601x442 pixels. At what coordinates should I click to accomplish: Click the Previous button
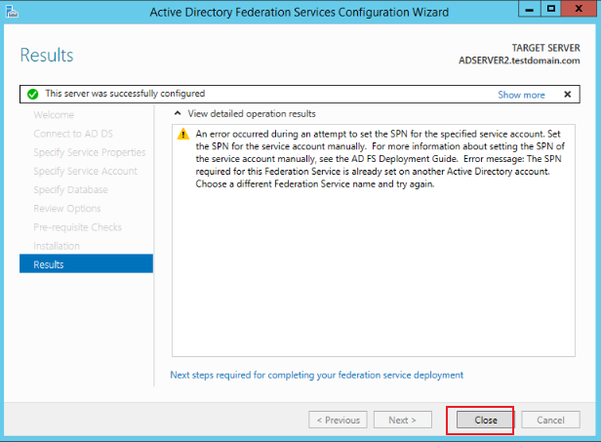[338, 421]
